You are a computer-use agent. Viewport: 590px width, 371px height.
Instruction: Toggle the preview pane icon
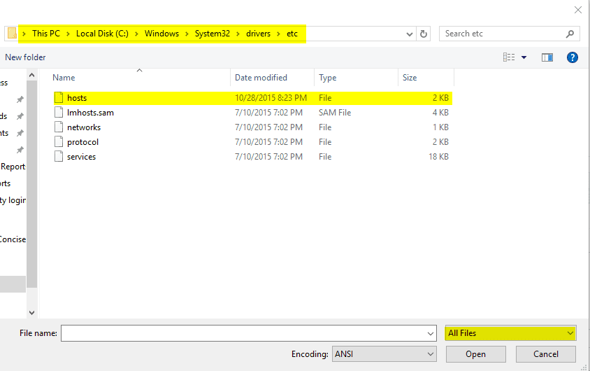[547, 57]
